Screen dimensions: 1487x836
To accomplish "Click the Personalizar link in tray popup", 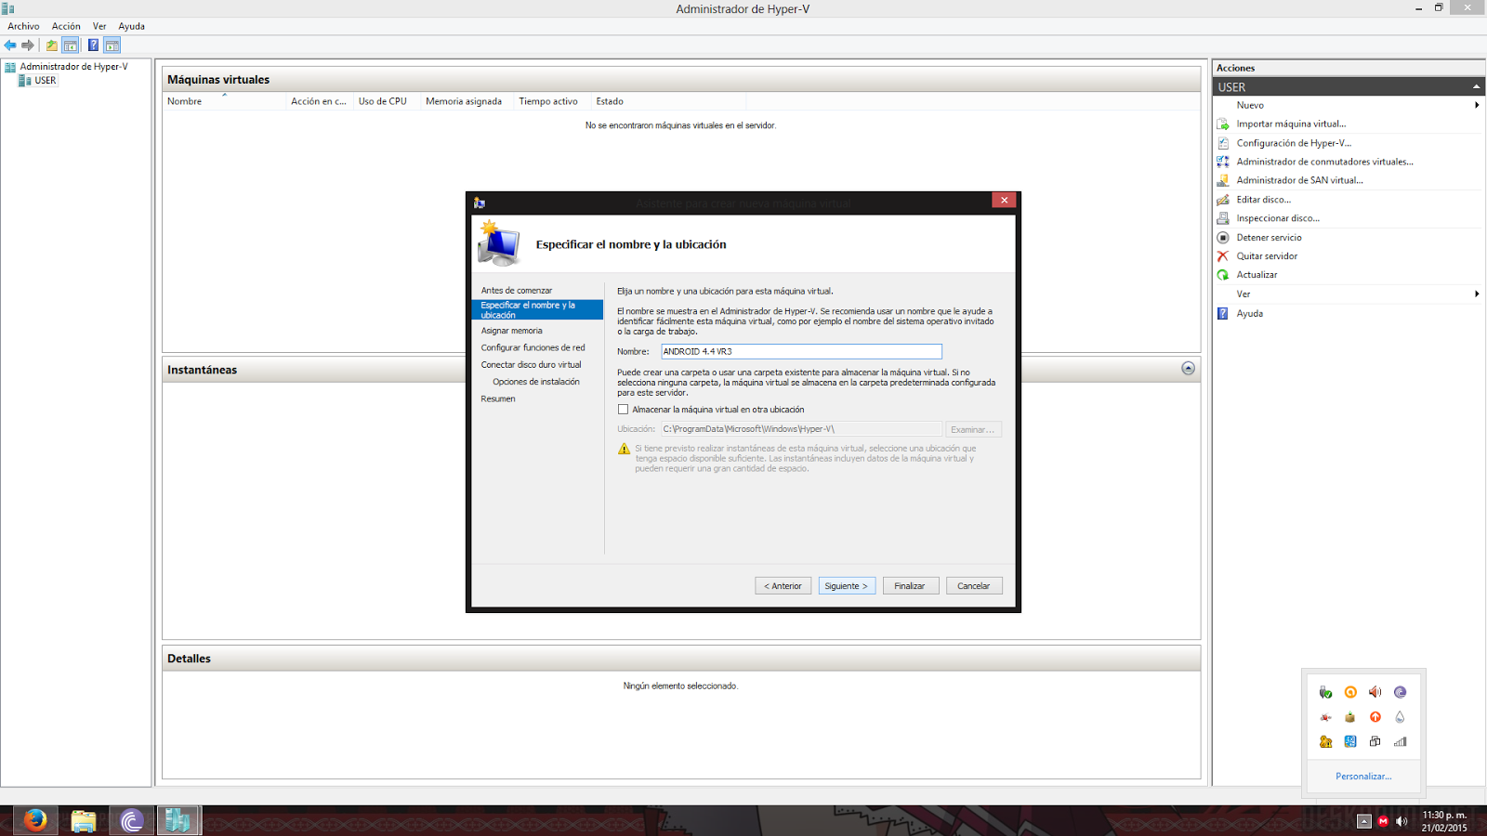I will (1363, 777).
